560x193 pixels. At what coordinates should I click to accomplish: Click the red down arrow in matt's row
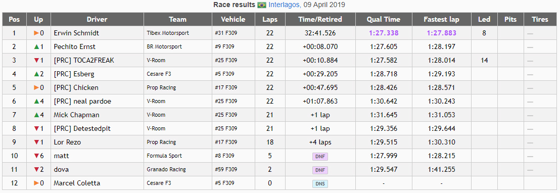pos(36,156)
